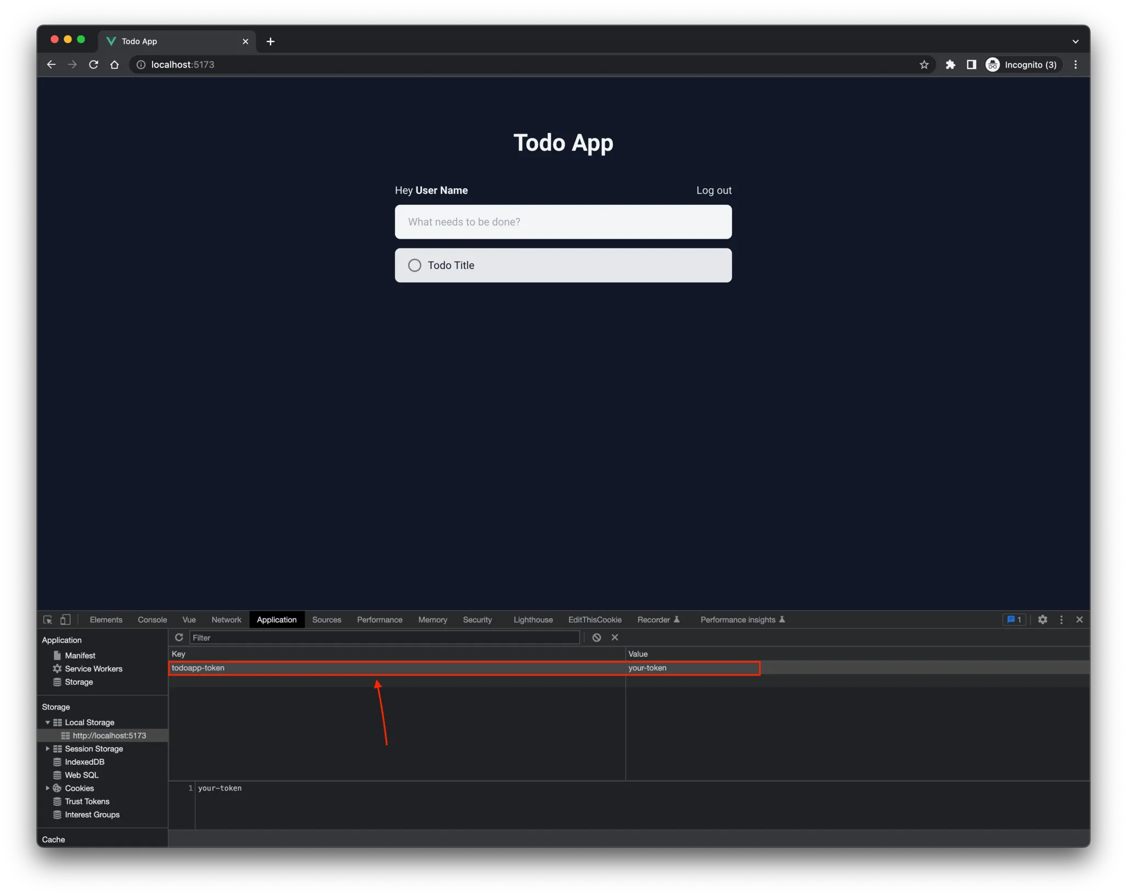Mark Todo Title as complete
The width and height of the screenshot is (1127, 896).
pos(415,266)
